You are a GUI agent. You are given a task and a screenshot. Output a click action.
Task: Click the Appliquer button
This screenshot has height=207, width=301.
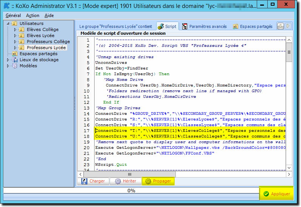[x=277, y=194]
